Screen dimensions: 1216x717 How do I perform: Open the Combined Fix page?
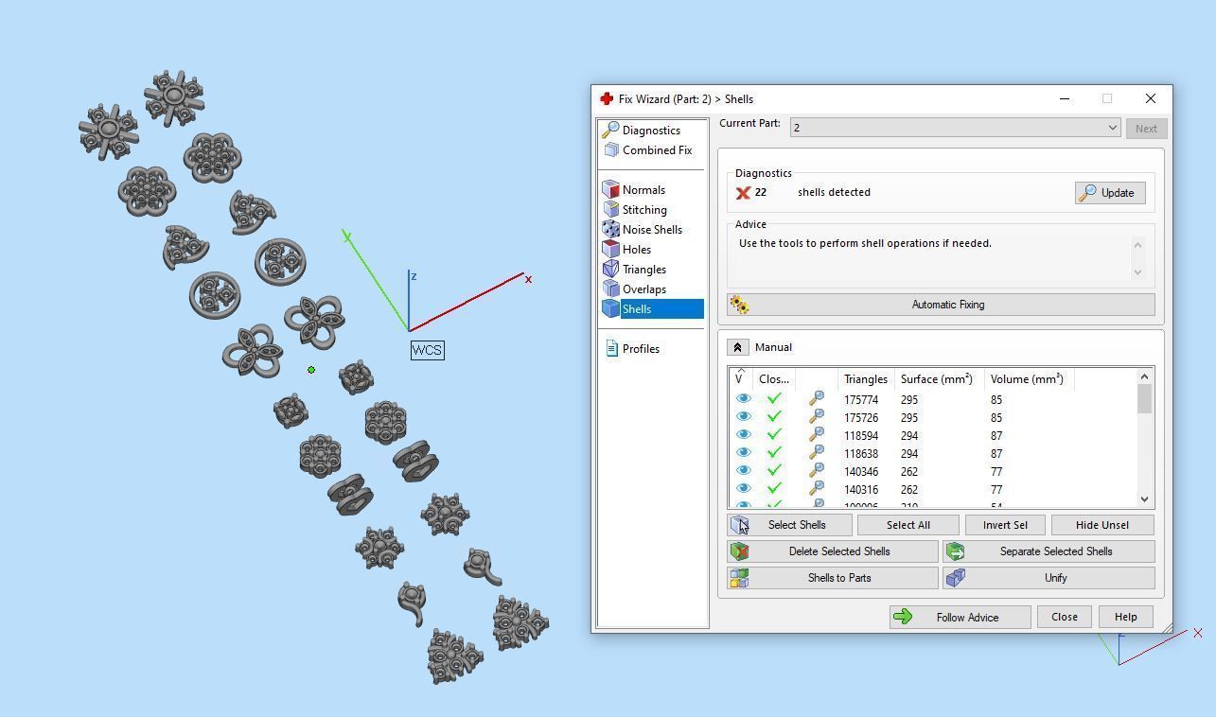point(657,150)
